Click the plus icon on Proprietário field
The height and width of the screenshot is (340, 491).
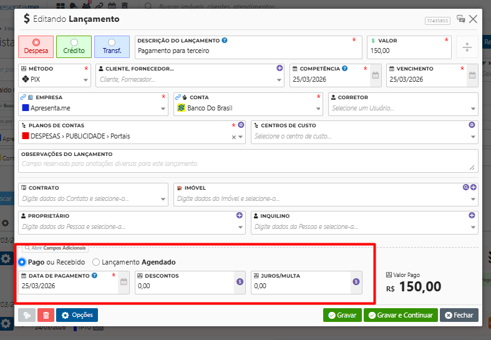pos(240,215)
